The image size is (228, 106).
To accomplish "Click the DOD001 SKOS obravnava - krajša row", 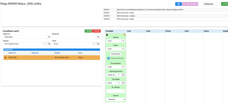I will pos(166,13).
